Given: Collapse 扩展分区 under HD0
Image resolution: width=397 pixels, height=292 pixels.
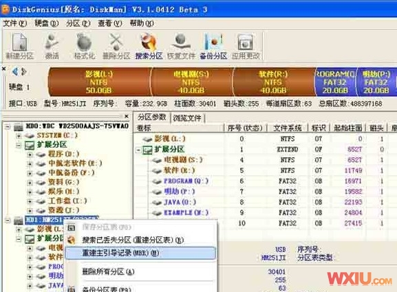Looking at the screenshot, I should pyautogui.click(x=19, y=145).
